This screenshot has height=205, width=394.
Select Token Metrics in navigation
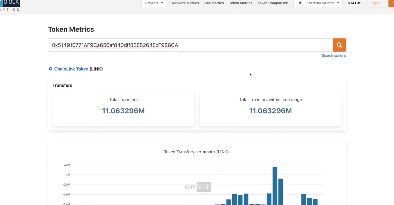click(241, 3)
